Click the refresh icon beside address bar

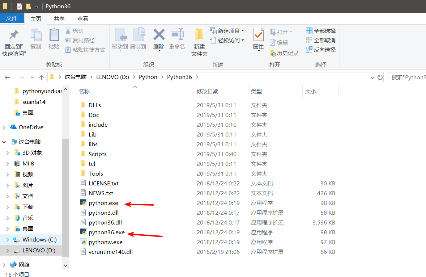pos(380,77)
